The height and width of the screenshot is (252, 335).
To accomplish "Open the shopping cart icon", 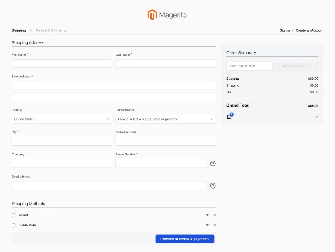I will click(229, 117).
